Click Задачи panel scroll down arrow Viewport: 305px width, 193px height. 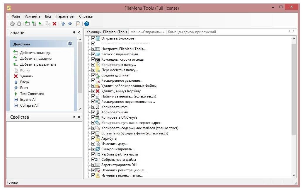80,109
